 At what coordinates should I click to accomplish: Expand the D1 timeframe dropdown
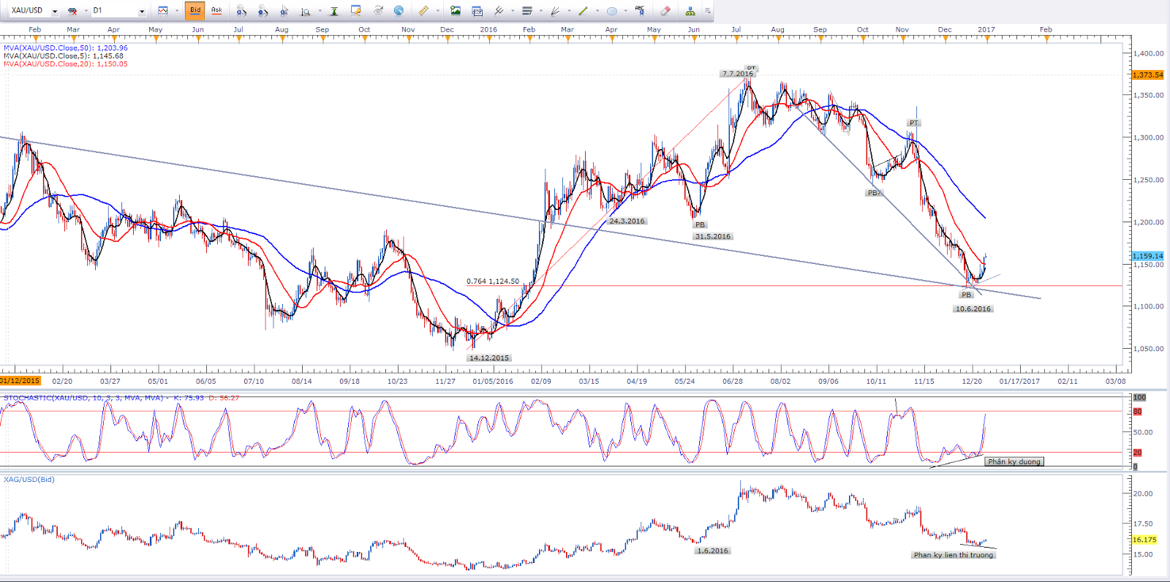point(142,11)
